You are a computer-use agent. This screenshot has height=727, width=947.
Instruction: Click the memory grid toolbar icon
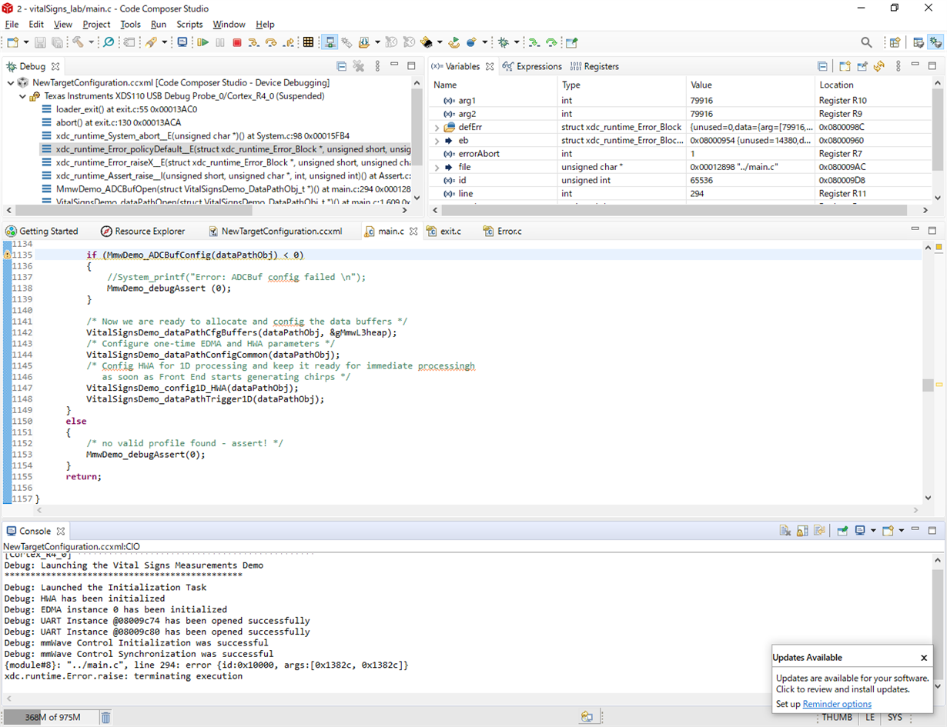click(308, 42)
